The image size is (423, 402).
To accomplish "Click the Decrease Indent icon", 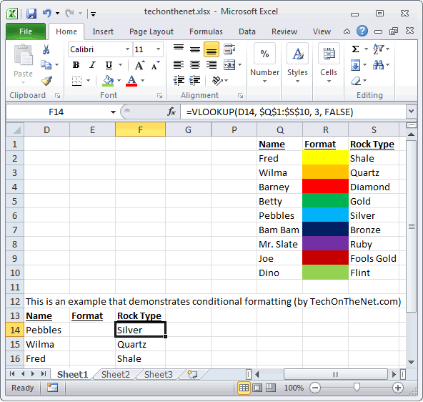I will (179, 80).
